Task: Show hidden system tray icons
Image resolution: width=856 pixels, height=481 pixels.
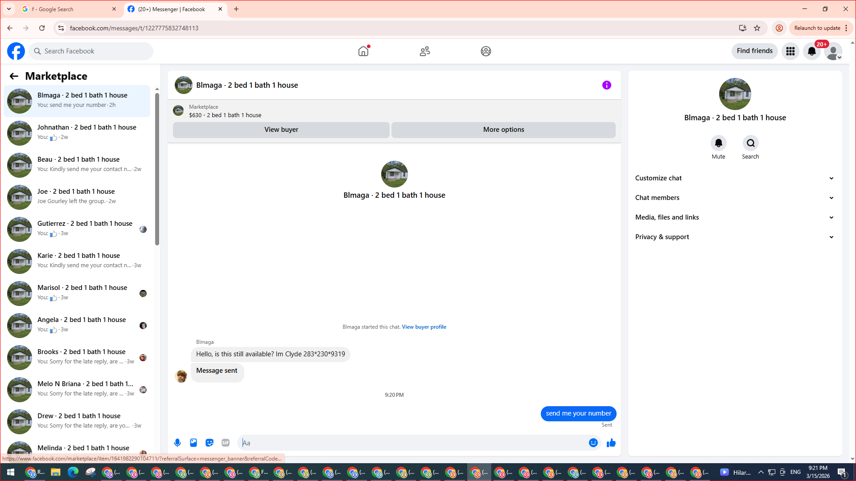Action: click(761, 472)
